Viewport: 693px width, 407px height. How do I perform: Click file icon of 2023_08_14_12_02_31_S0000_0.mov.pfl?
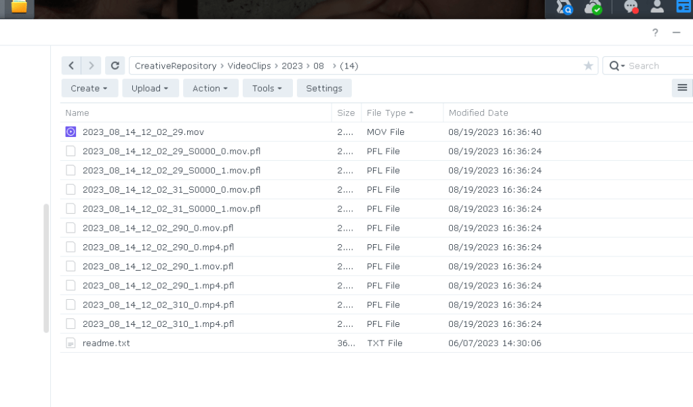tap(71, 189)
